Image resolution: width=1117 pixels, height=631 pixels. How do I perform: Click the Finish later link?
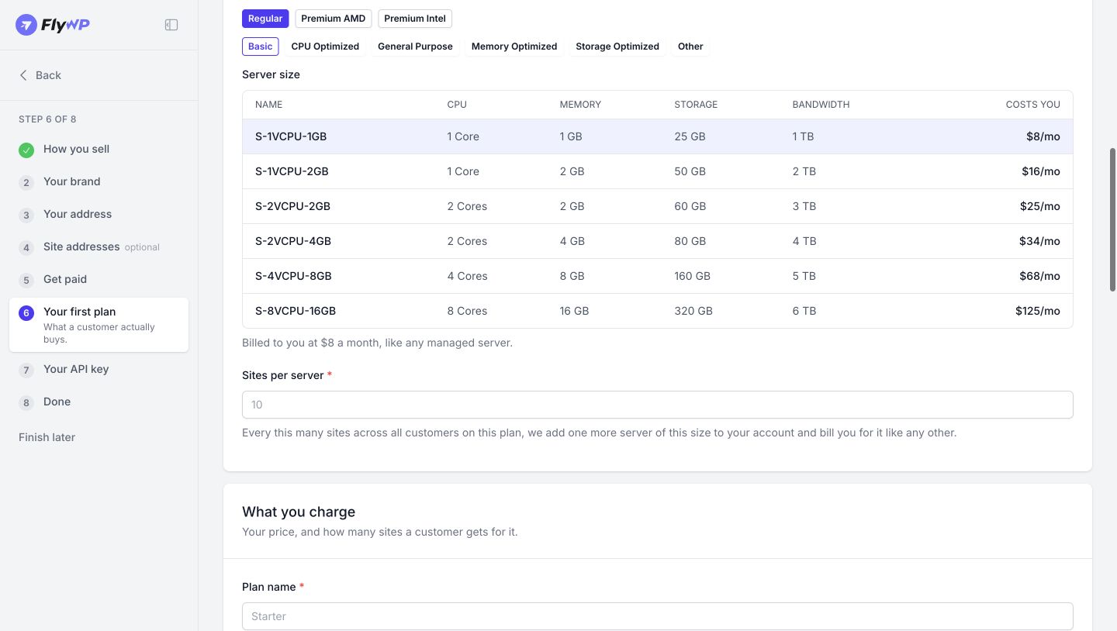47,437
